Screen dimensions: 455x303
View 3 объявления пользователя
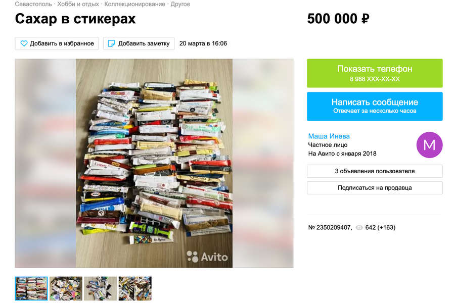click(375, 171)
